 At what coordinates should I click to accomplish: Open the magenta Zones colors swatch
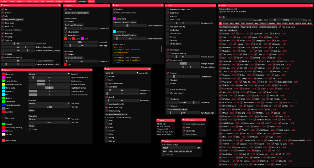pos(114,19)
